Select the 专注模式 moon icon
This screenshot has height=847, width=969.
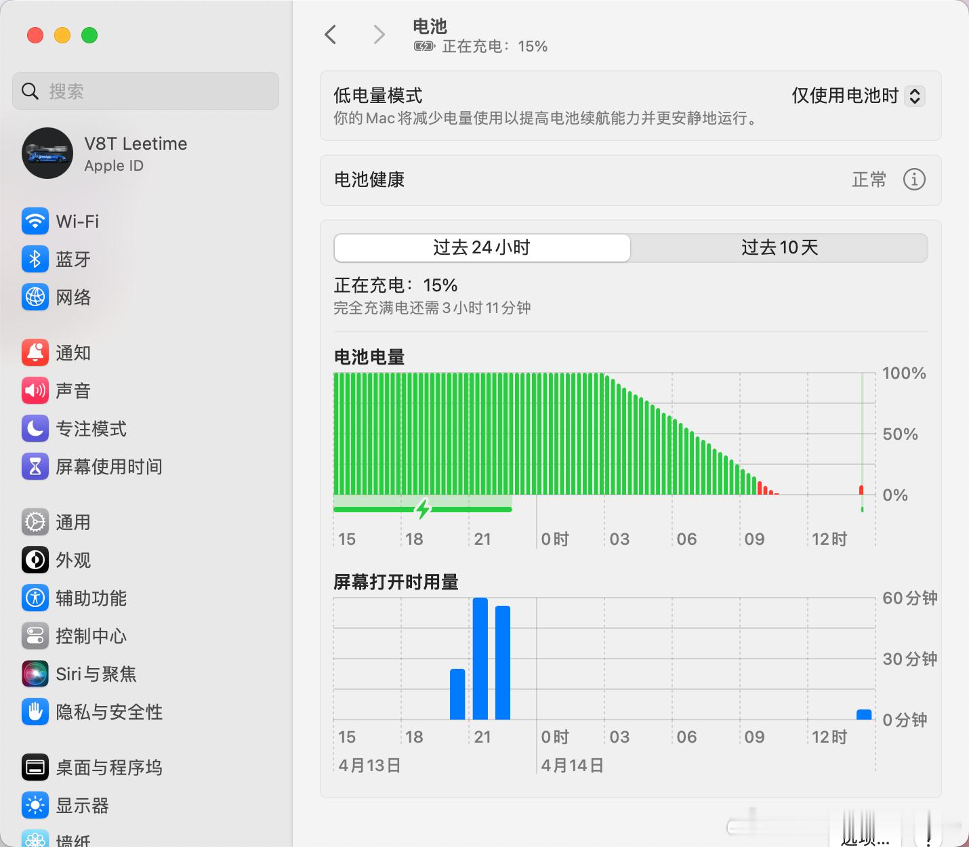click(35, 428)
